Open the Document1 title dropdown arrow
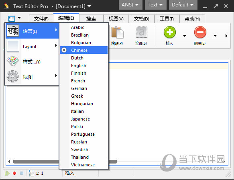Image resolution: width=234 pixels, height=180 pixels. click(89, 6)
